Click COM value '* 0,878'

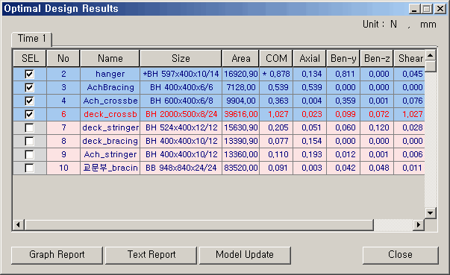click(x=276, y=75)
